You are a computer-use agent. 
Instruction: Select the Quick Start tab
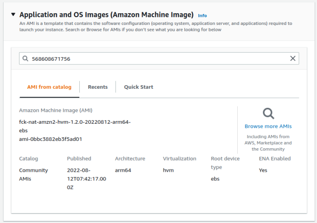coord(139,87)
